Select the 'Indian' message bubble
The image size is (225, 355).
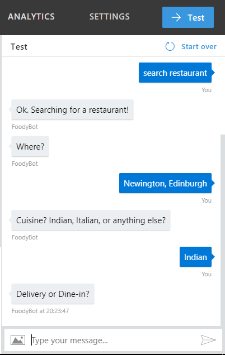pyautogui.click(x=195, y=257)
